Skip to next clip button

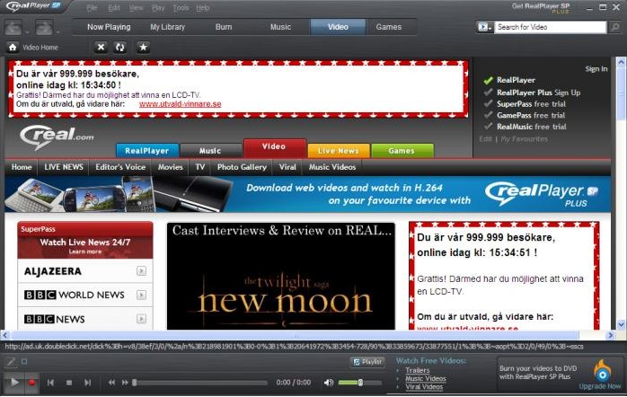click(87, 383)
